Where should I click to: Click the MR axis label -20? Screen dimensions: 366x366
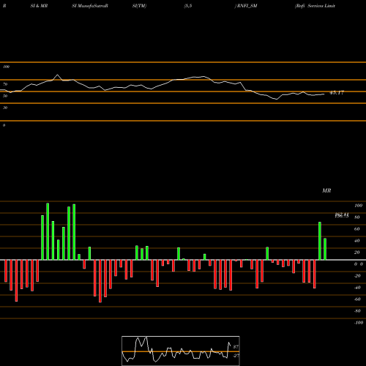[x=357, y=276]
